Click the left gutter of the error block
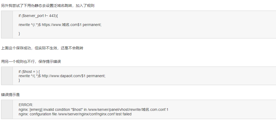The width and height of the screenshot is (276, 127). (7, 109)
